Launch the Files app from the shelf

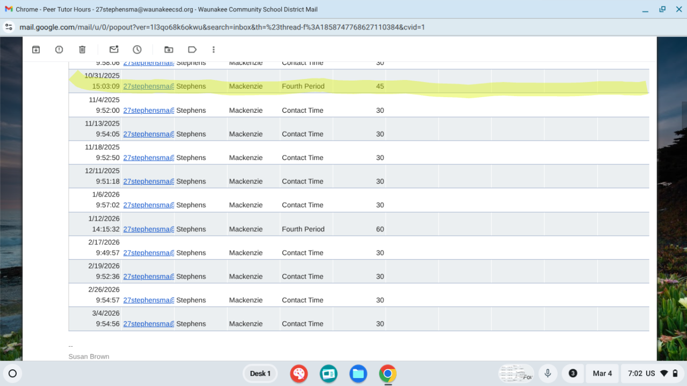pyautogui.click(x=358, y=374)
